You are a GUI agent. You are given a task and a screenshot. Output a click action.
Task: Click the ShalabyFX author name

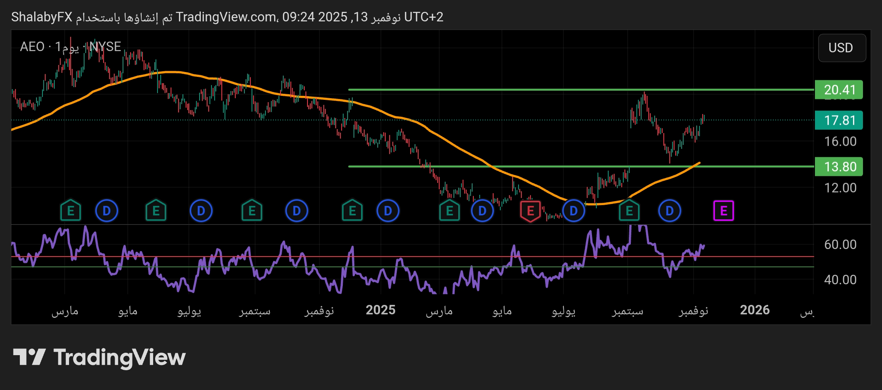pyautogui.click(x=42, y=17)
